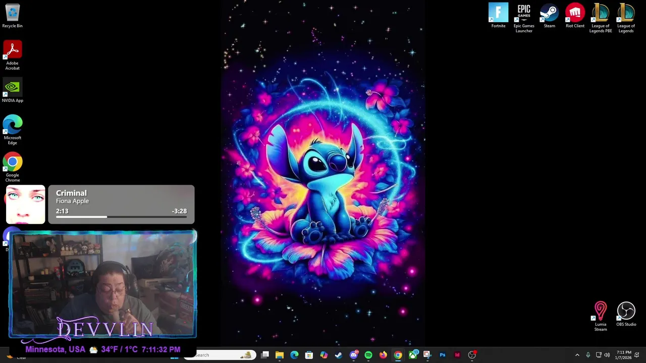Viewport: 646px width, 363px height.
Task: Select the Fortnite desktop shortcut
Action: [498, 16]
